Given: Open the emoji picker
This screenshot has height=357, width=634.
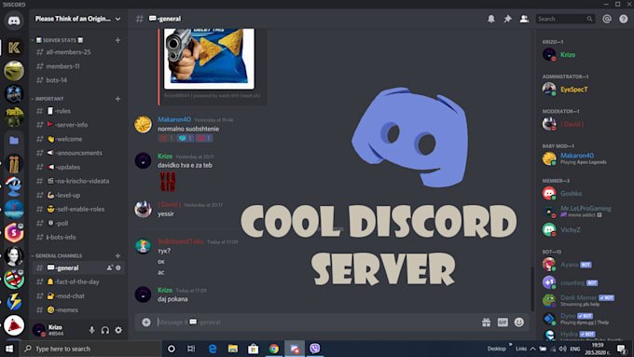Looking at the screenshot, I should [x=519, y=322].
